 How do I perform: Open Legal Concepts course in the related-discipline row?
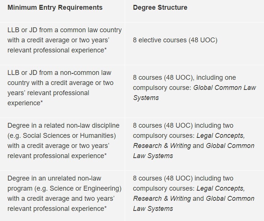(220, 136)
